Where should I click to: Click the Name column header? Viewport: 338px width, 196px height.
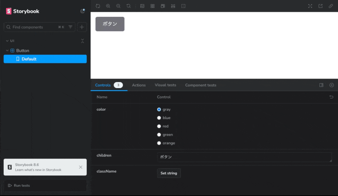pos(102,97)
